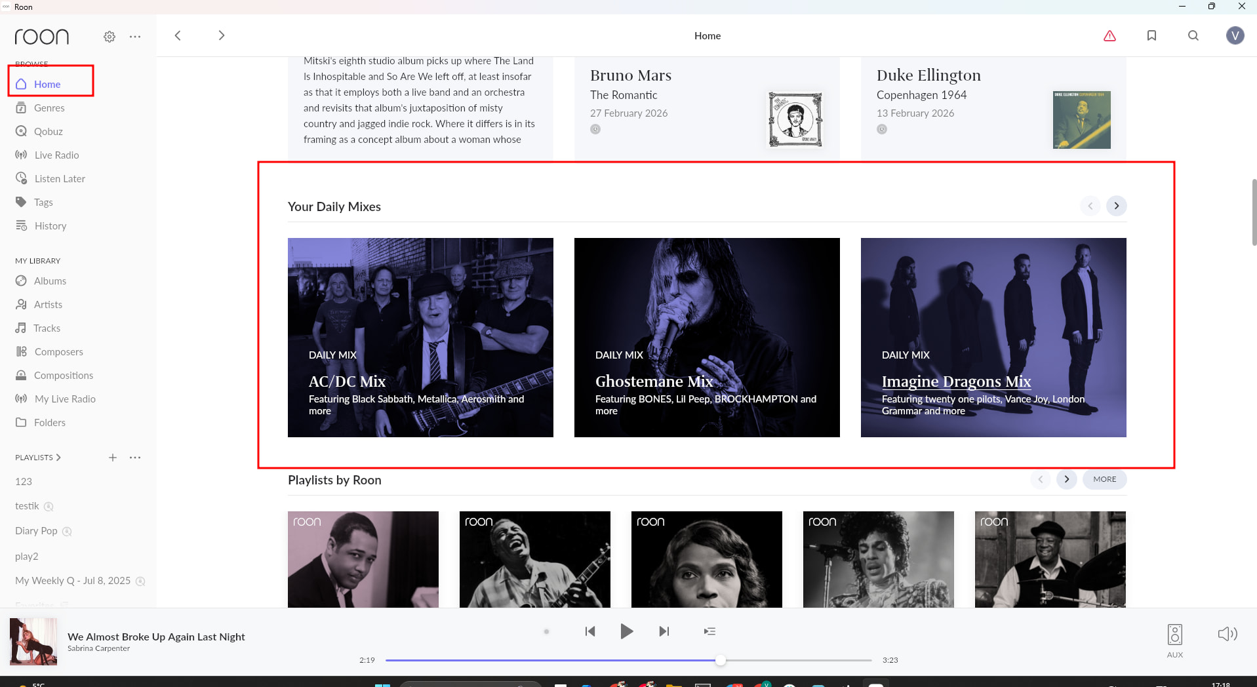Open the search magnifier icon
The image size is (1257, 687).
click(1193, 35)
